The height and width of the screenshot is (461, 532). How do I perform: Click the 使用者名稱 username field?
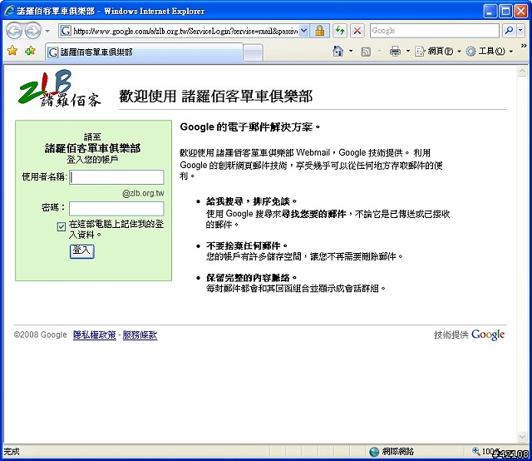tap(116, 177)
